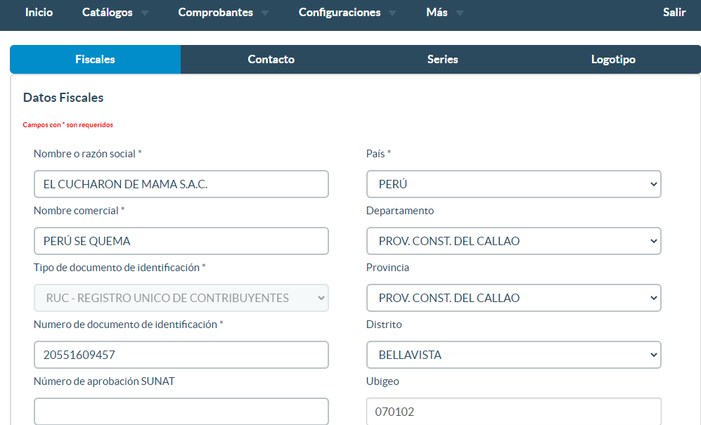The height and width of the screenshot is (425, 701).
Task: Open the Departamento dropdown
Action: 514,241
